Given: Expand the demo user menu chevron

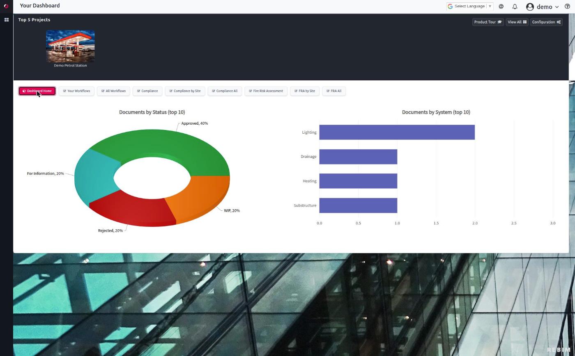Looking at the screenshot, I should pyautogui.click(x=557, y=7).
